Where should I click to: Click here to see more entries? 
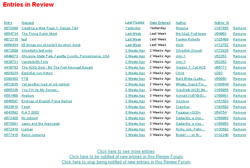(126, 151)
